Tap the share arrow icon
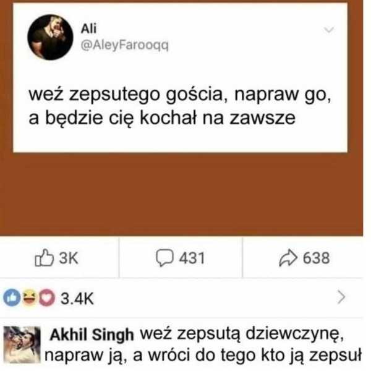The width and height of the screenshot is (371, 371). [x=288, y=258]
